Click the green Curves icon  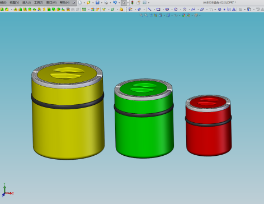coord(112,10)
